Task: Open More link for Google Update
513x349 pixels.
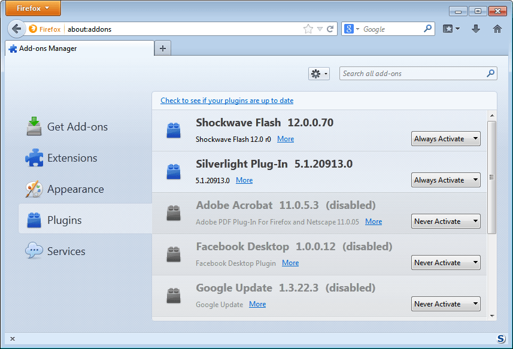Action: pyautogui.click(x=257, y=304)
